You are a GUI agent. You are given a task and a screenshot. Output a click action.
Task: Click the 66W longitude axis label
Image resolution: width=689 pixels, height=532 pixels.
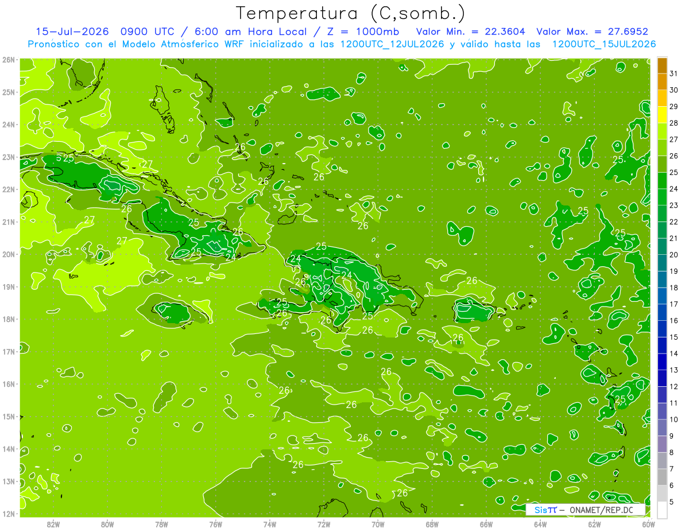point(486,524)
